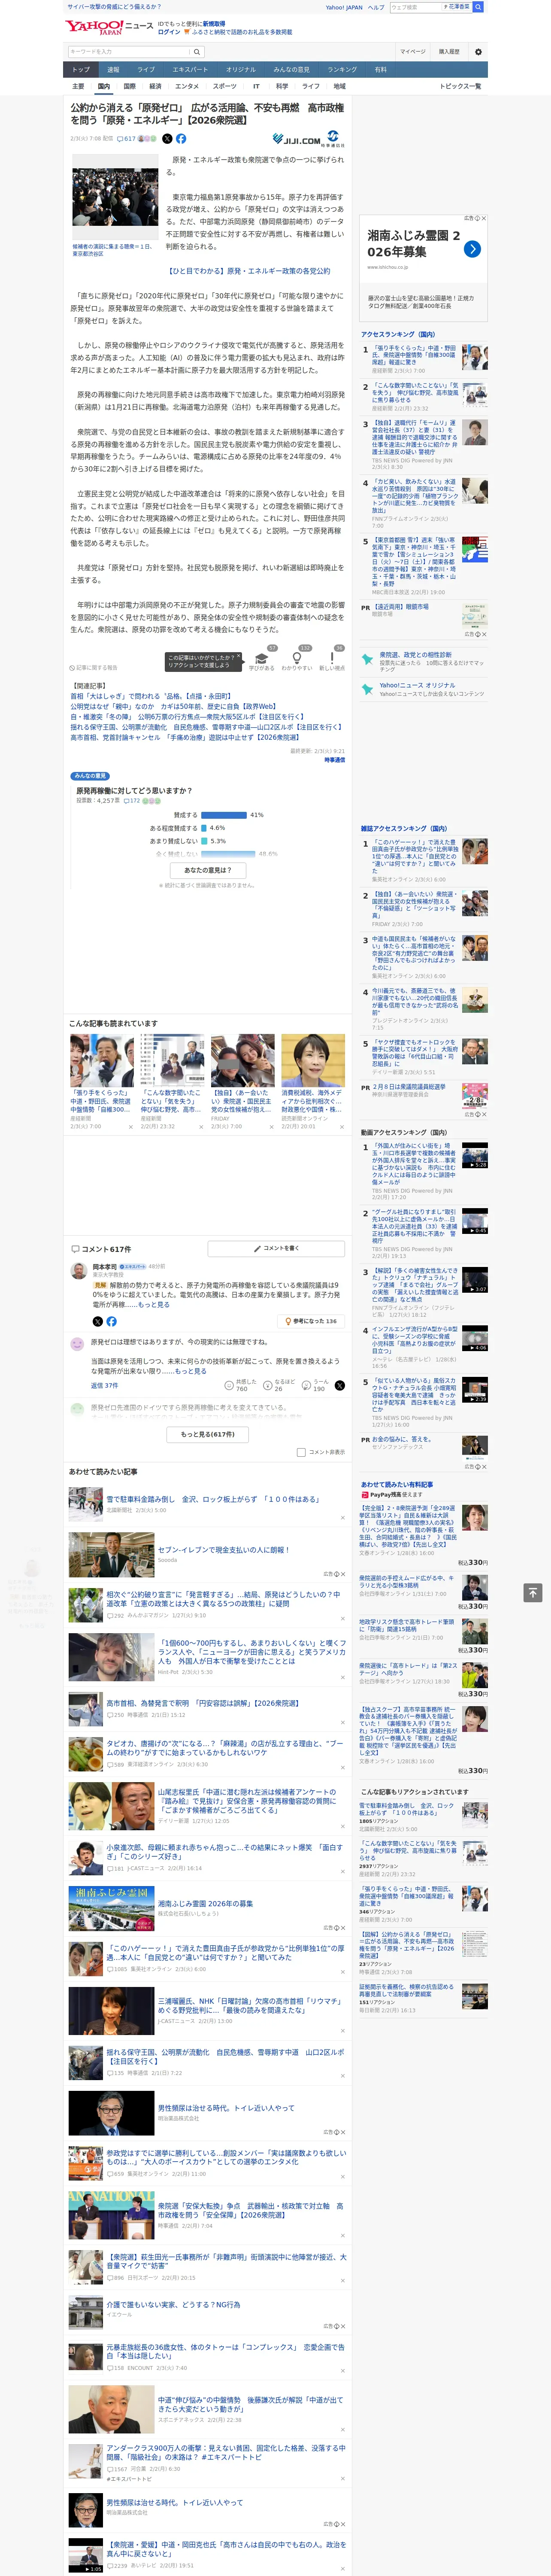
Task: Click the keyword search magnifier icon
Action: click(x=197, y=52)
